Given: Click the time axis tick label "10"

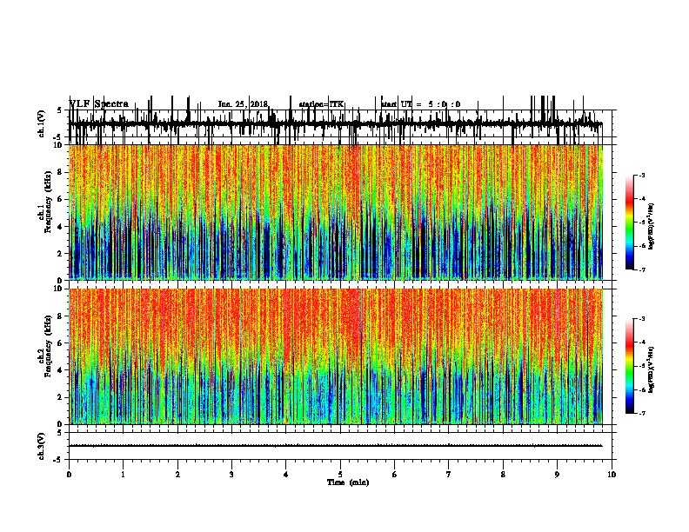Looking at the screenshot, I should tap(612, 475).
